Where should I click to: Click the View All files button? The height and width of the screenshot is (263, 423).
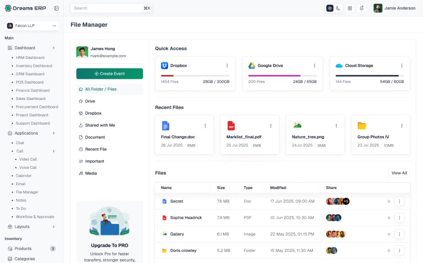(399, 173)
